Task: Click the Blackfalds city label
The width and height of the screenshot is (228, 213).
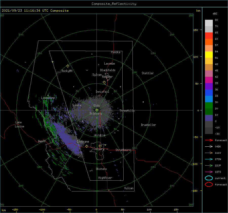Action: click(108, 70)
